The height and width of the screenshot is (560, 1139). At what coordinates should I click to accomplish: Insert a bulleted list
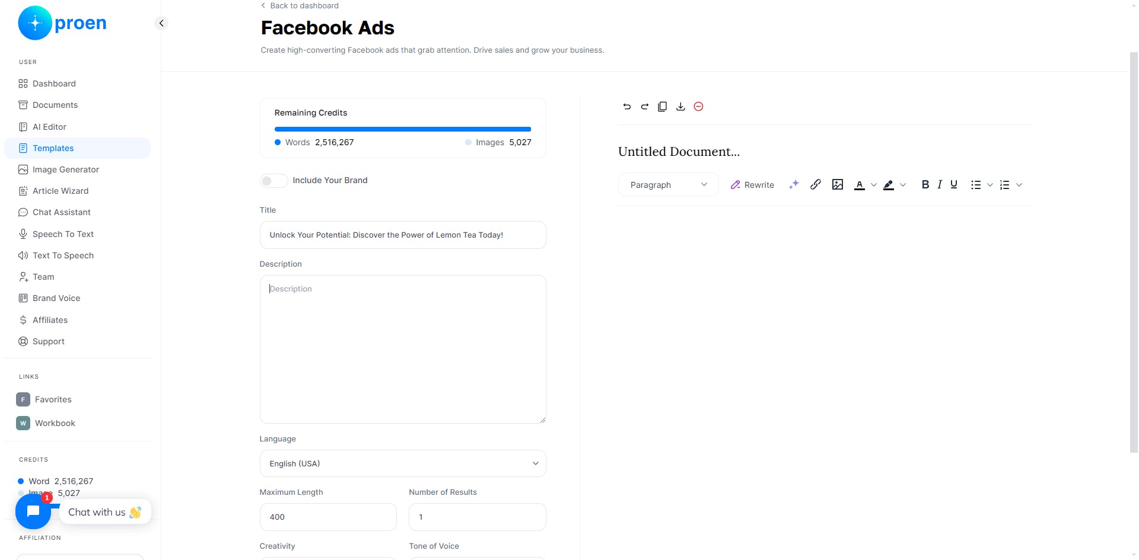(976, 185)
